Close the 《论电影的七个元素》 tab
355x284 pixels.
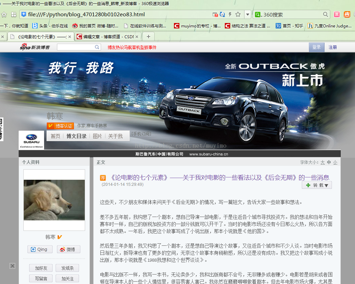point(70,37)
